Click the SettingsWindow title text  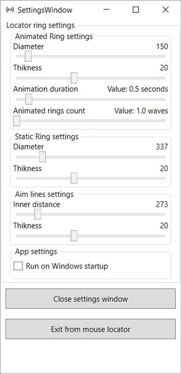[45, 10]
